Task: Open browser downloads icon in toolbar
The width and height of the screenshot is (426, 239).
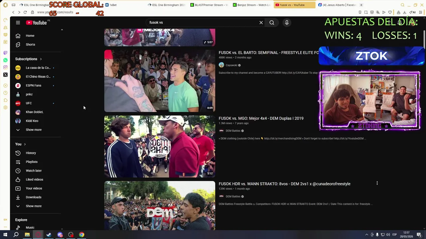Action: pyautogui.click(x=404, y=12)
